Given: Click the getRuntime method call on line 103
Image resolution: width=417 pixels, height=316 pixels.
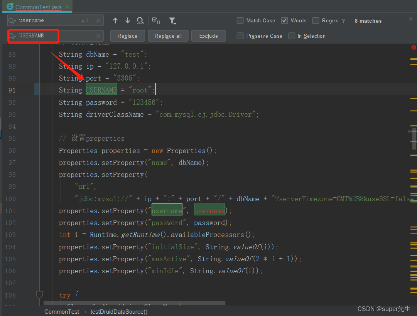Looking at the screenshot, I should [140, 235].
